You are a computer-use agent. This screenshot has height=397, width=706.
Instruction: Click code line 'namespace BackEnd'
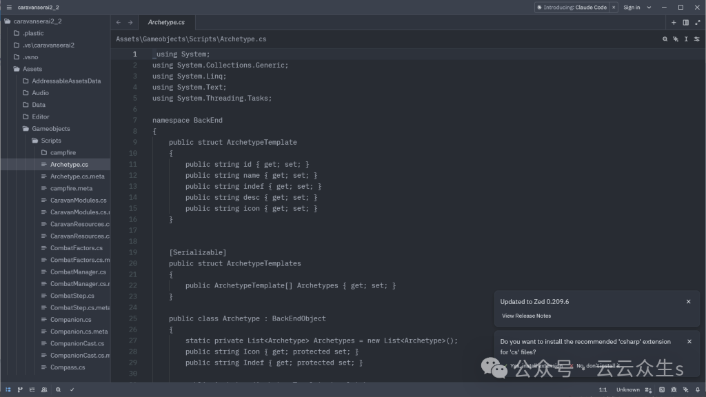188,120
